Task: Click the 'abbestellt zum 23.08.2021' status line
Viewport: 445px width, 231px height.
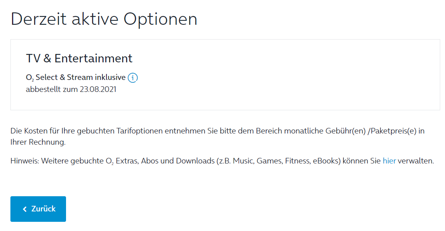Action: [x=71, y=89]
